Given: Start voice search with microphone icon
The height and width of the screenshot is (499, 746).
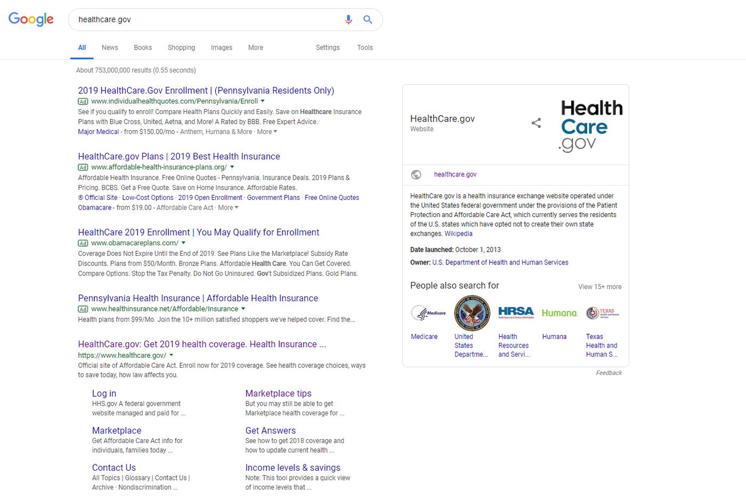Looking at the screenshot, I should pos(348,20).
